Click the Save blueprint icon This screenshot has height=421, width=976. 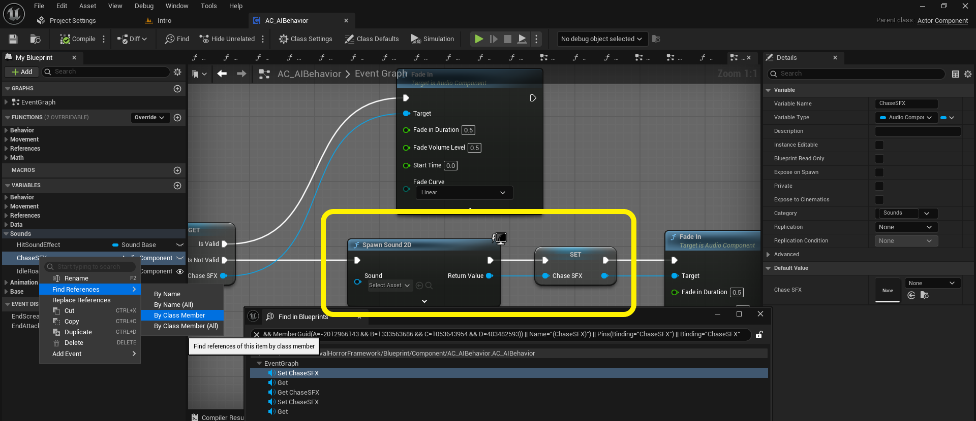[x=13, y=39]
